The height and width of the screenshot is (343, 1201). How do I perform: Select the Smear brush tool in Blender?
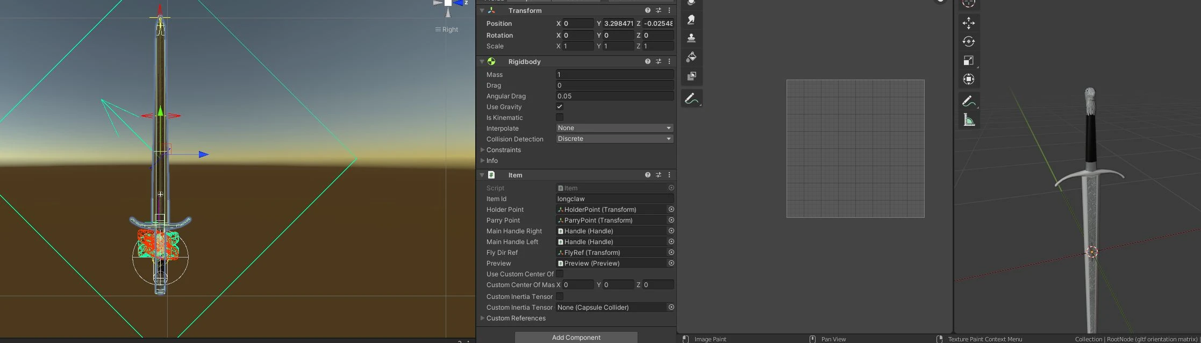click(691, 20)
